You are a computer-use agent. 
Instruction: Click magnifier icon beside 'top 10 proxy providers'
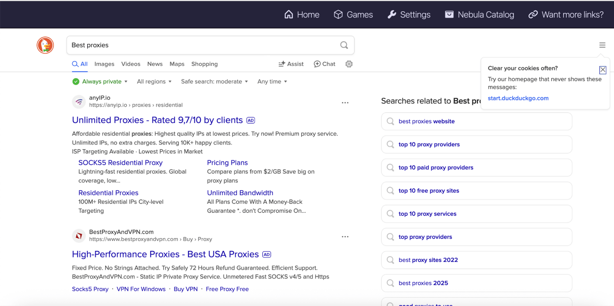pyautogui.click(x=390, y=144)
